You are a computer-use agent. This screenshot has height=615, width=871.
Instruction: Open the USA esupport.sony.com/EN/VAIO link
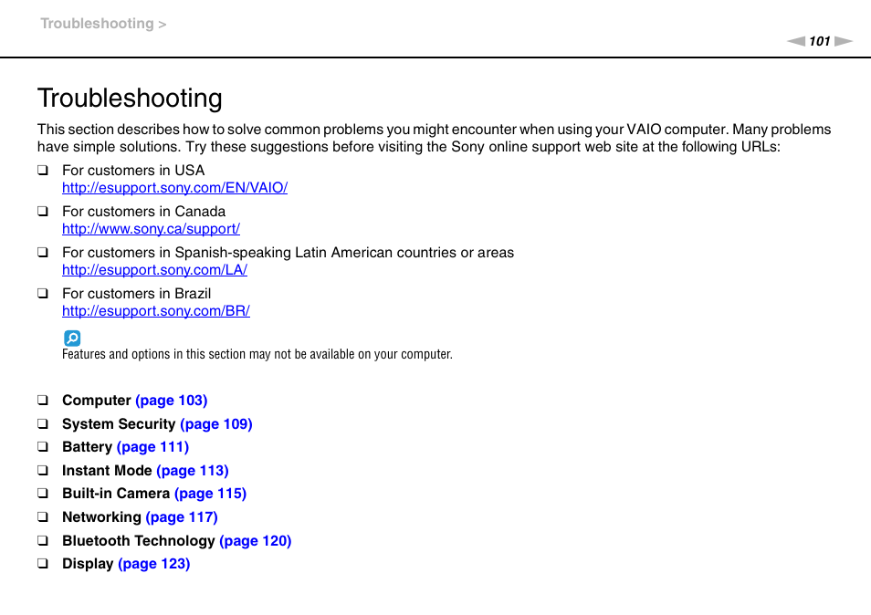click(174, 188)
